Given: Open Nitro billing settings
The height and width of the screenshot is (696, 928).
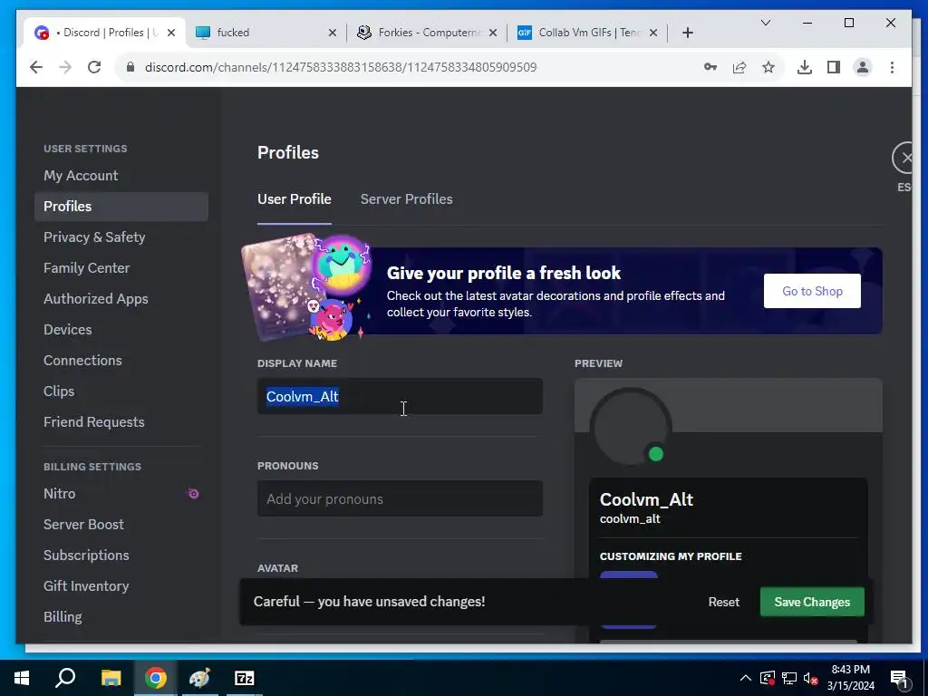Looking at the screenshot, I should coord(121,494).
